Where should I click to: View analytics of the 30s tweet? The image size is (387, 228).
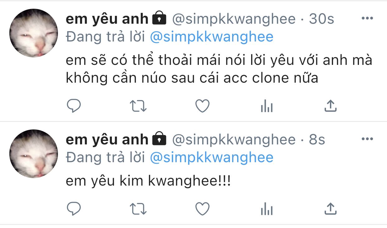click(266, 107)
